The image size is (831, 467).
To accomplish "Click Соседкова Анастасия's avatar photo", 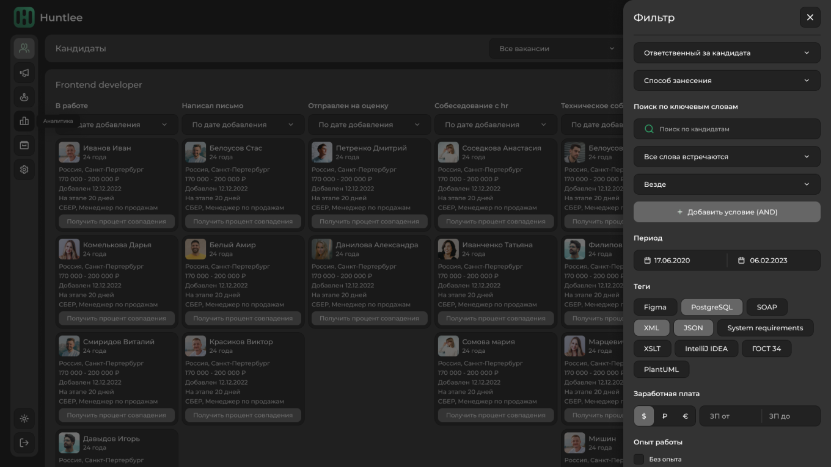I will 448,153.
